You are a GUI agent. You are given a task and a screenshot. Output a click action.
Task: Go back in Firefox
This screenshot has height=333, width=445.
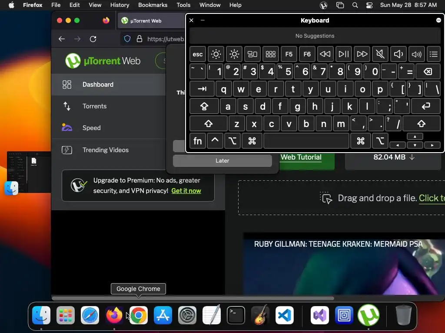[62, 39]
